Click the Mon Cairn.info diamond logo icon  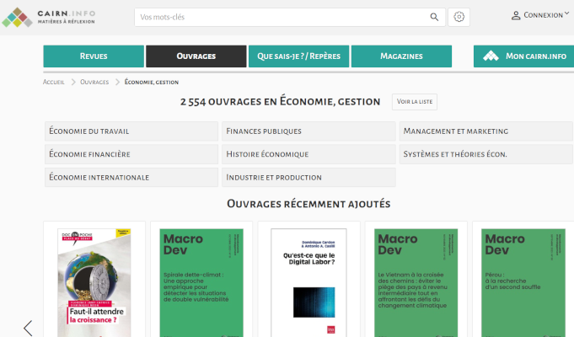491,56
